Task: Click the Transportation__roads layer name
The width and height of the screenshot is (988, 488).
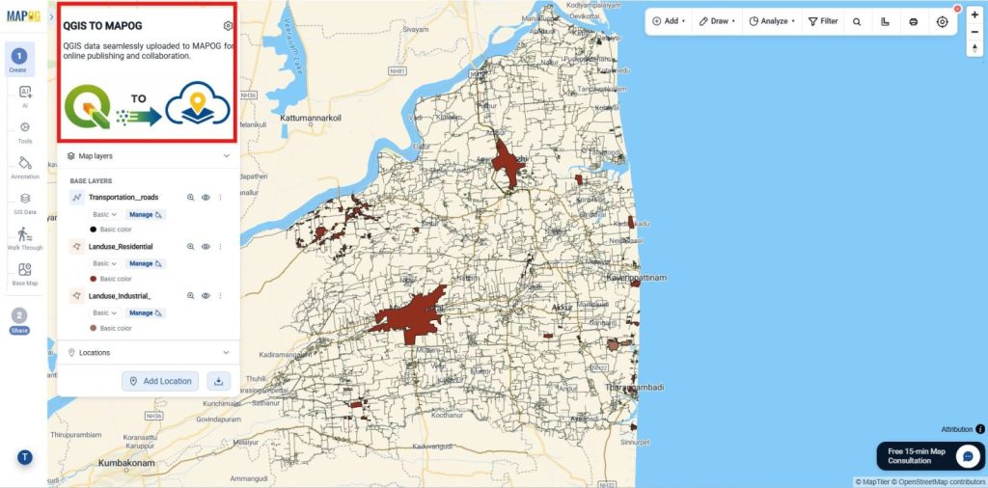Action: tap(123, 197)
